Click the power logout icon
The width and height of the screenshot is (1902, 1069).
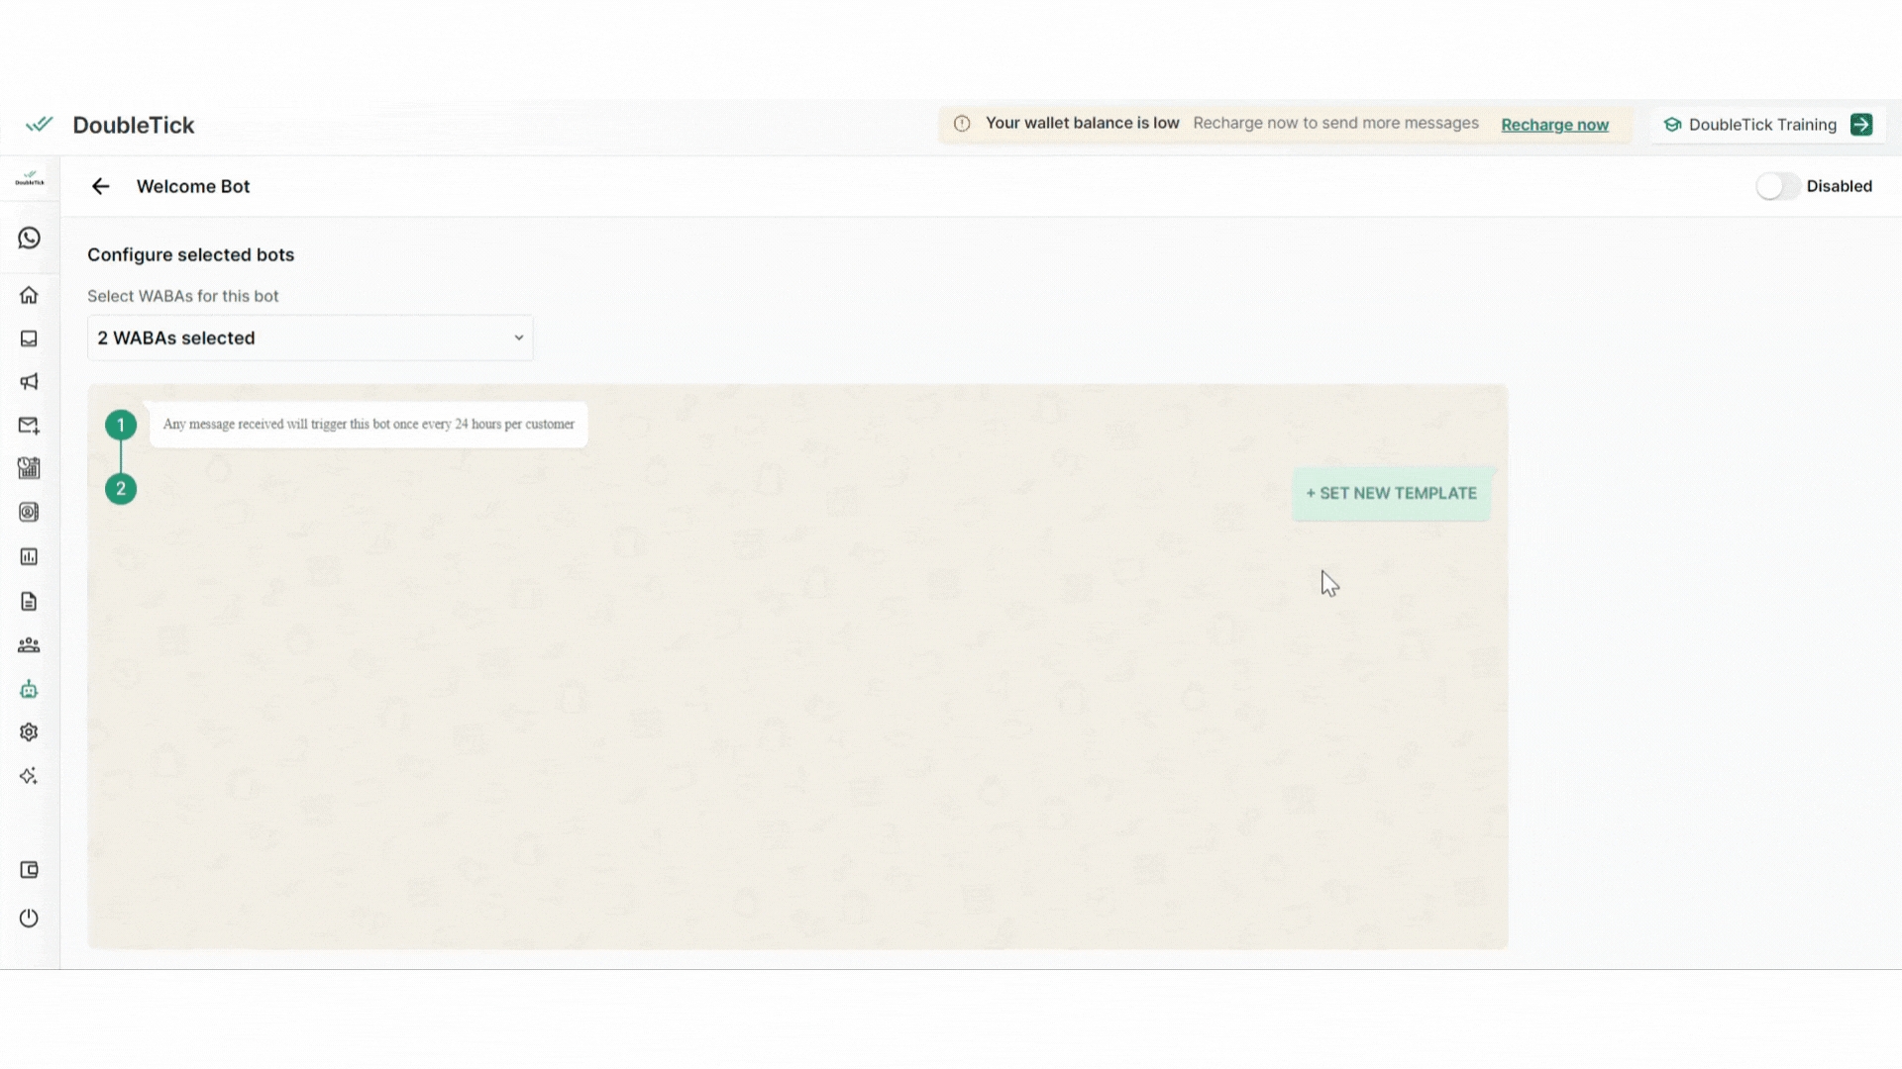tap(29, 919)
